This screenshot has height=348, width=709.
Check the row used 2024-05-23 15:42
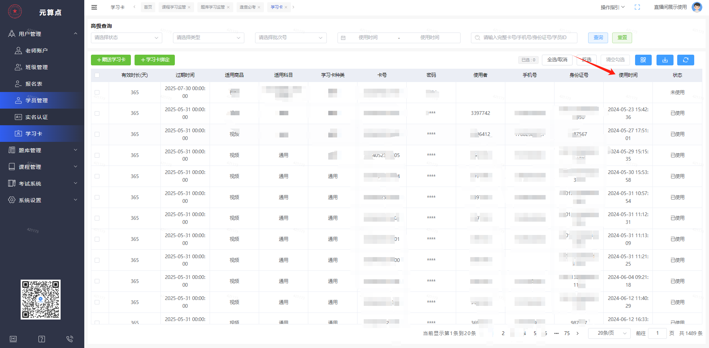tap(97, 113)
